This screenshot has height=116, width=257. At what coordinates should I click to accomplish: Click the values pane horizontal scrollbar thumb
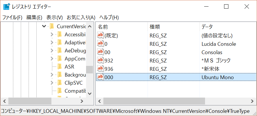pos(154,101)
